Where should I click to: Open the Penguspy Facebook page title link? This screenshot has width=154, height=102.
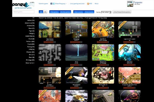[x=138, y=2]
